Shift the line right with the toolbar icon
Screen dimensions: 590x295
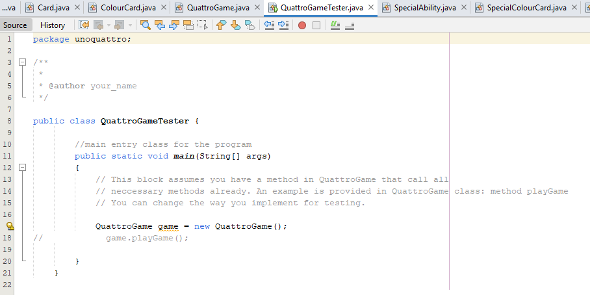click(283, 25)
